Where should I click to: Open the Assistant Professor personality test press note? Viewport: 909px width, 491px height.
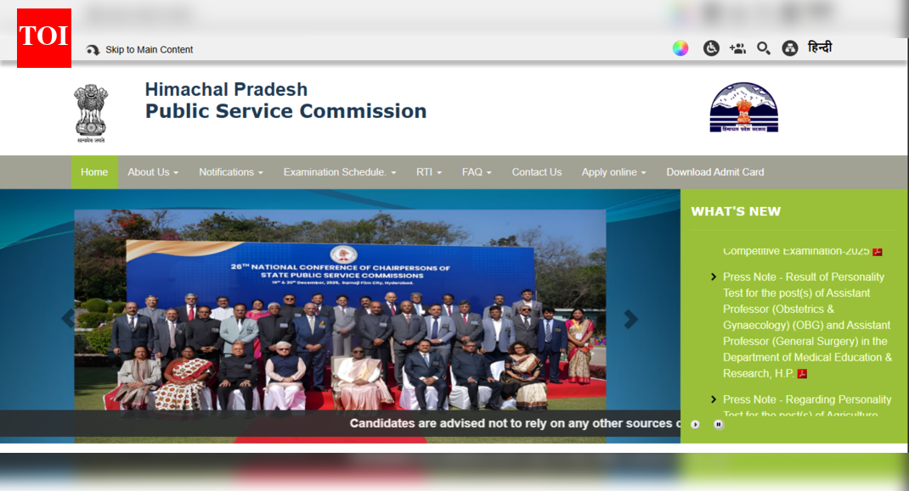click(x=802, y=325)
